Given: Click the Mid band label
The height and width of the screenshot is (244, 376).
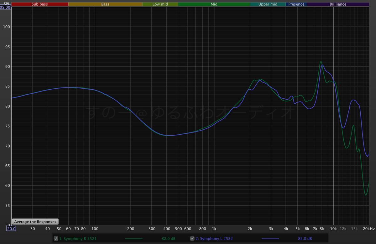Looking at the screenshot, I should (214, 4).
